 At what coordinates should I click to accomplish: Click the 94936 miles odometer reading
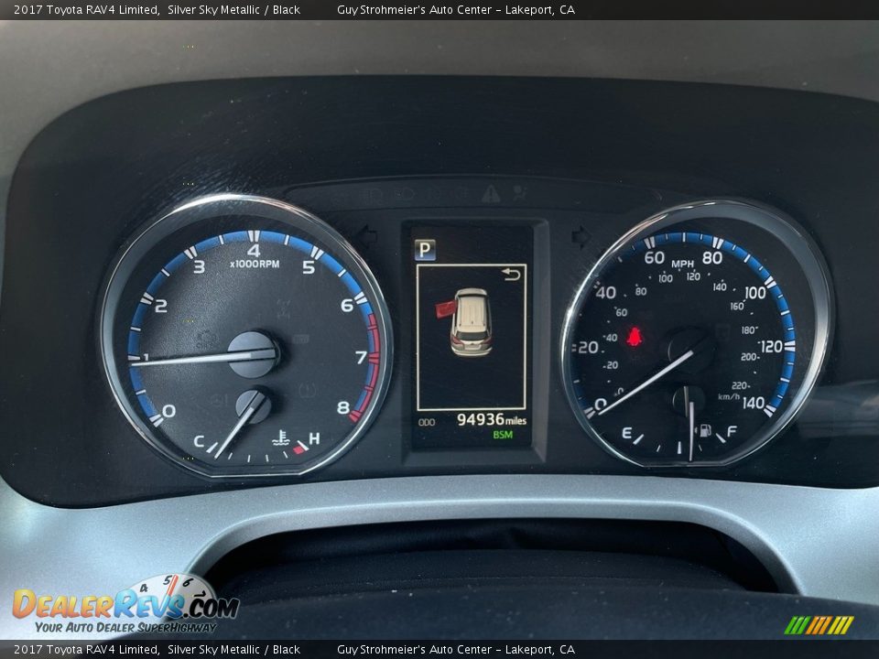492,419
